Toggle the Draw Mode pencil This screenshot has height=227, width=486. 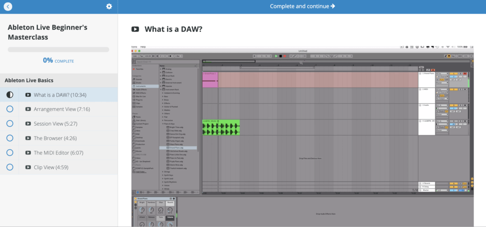(x=446, y=56)
